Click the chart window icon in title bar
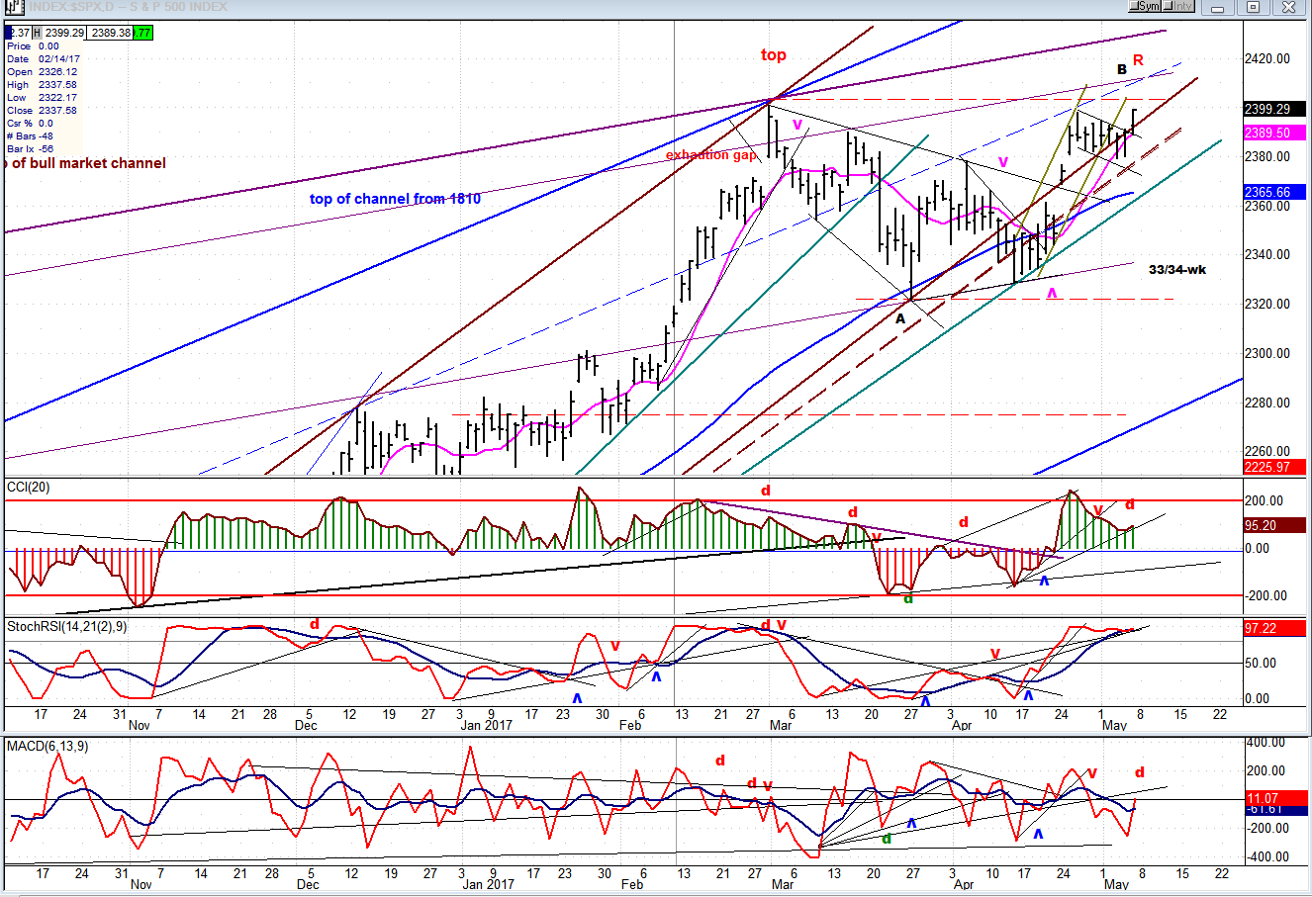This screenshot has width=1312, height=897. (14, 7)
